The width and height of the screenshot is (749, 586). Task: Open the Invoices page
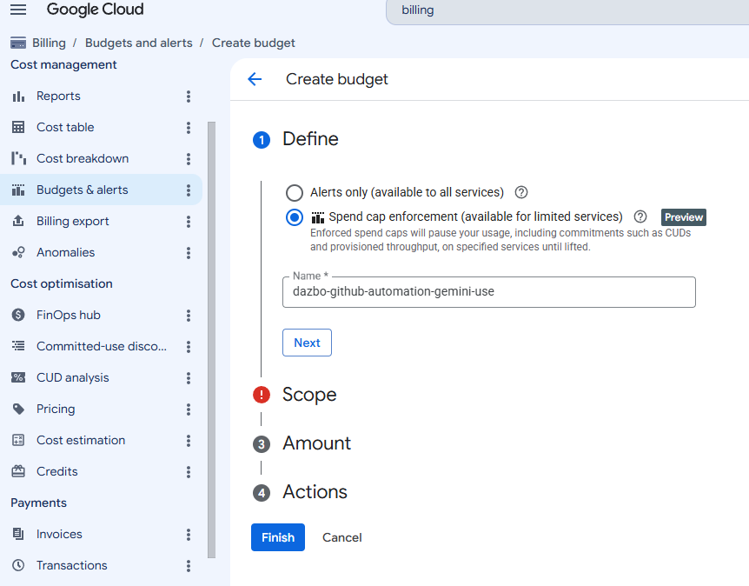(x=59, y=535)
